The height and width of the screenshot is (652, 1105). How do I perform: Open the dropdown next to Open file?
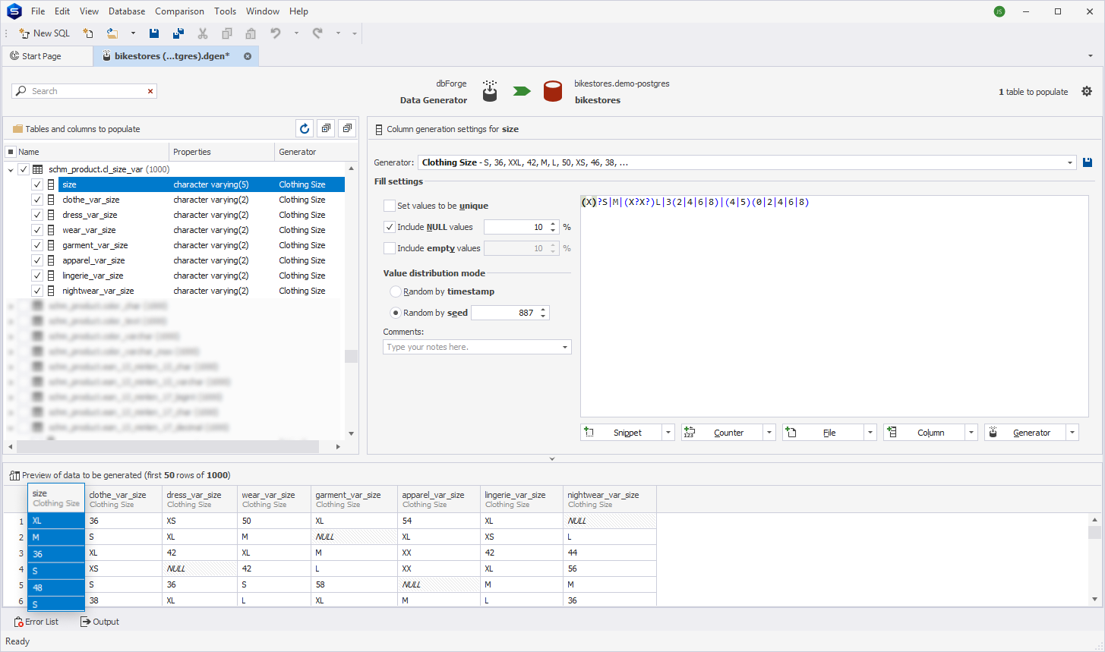[133, 33]
